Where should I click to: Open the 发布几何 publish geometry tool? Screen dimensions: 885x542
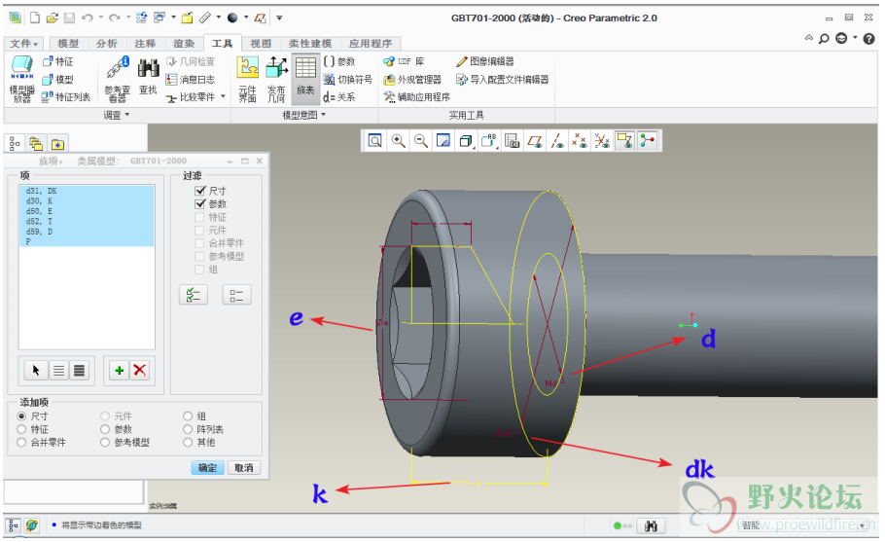(276, 78)
